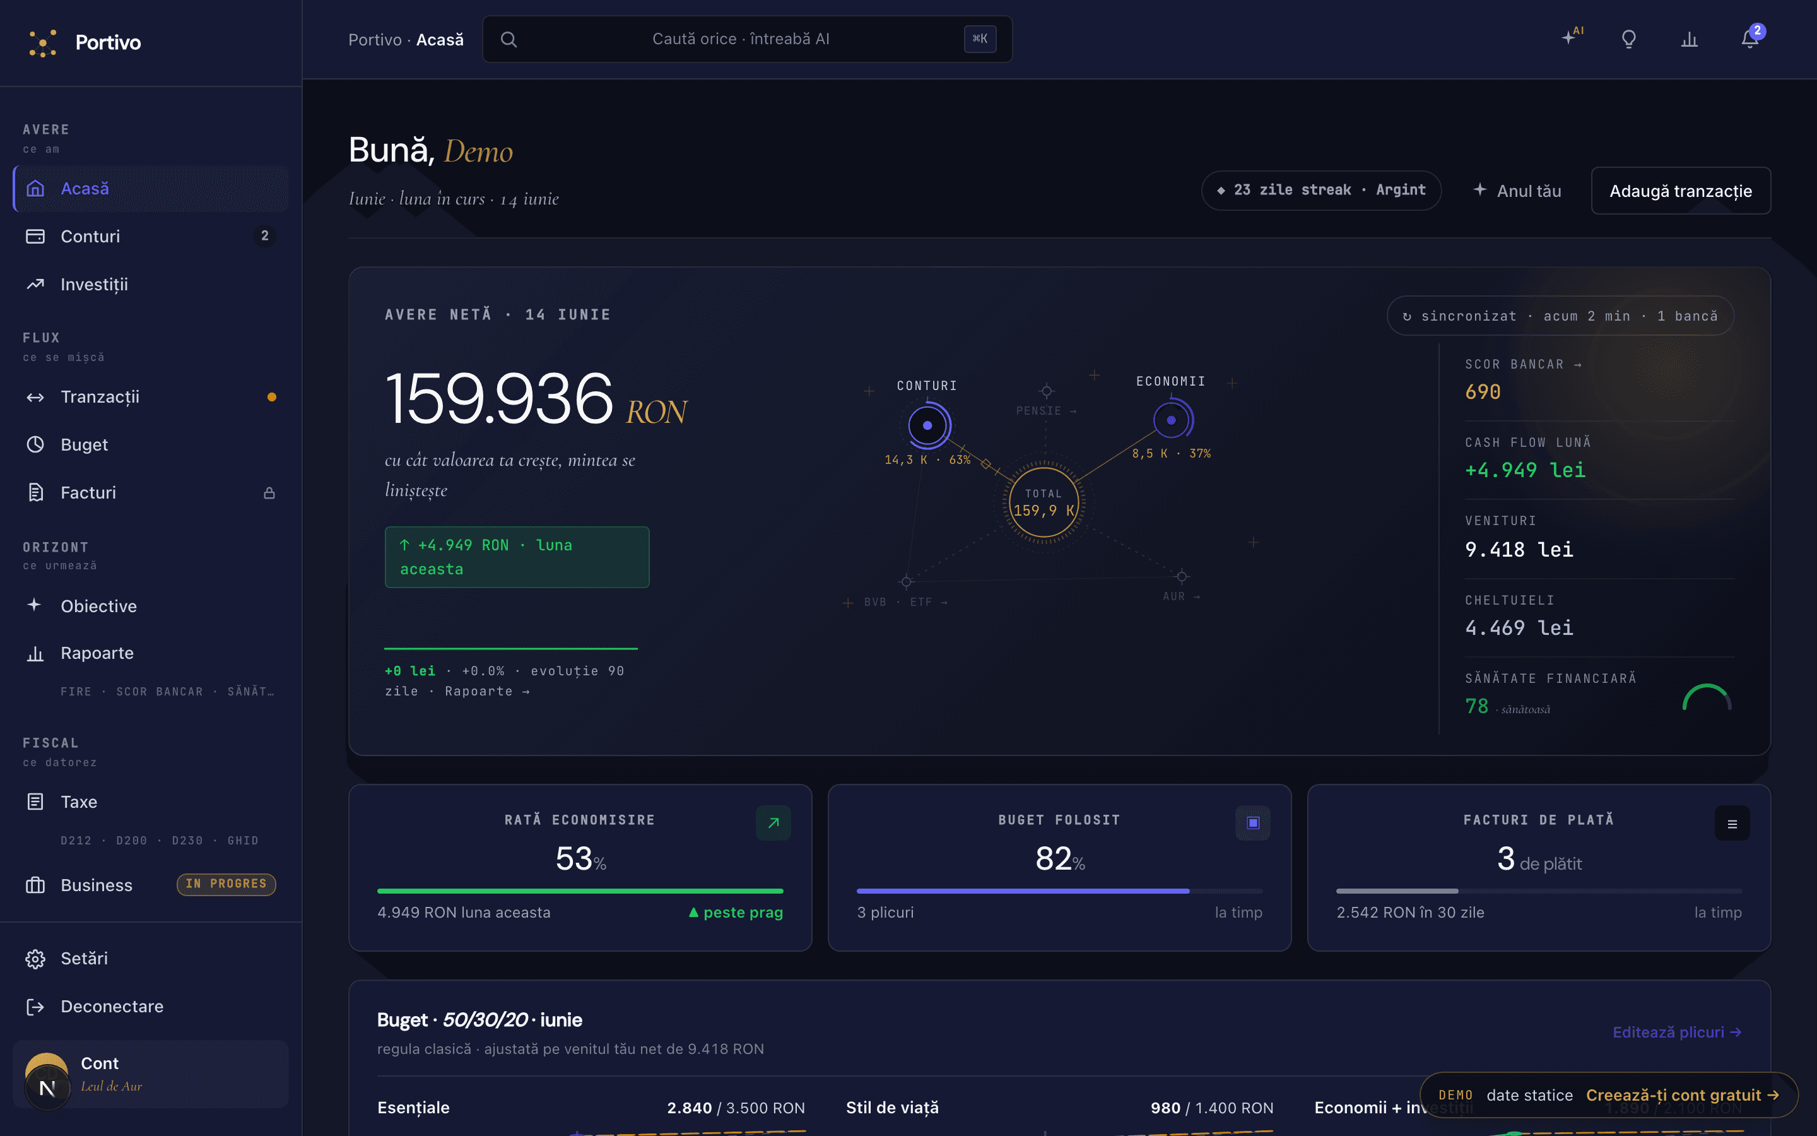Click the Cash Flow Lună +4.949 lei value

[x=1525, y=470]
